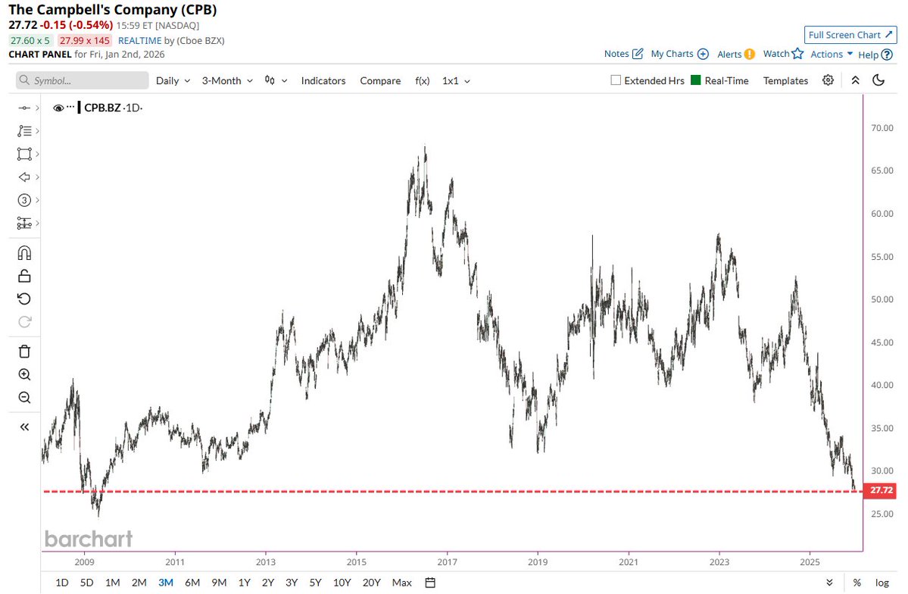
Task: Open Notes via the Notes link
Action: click(616, 54)
